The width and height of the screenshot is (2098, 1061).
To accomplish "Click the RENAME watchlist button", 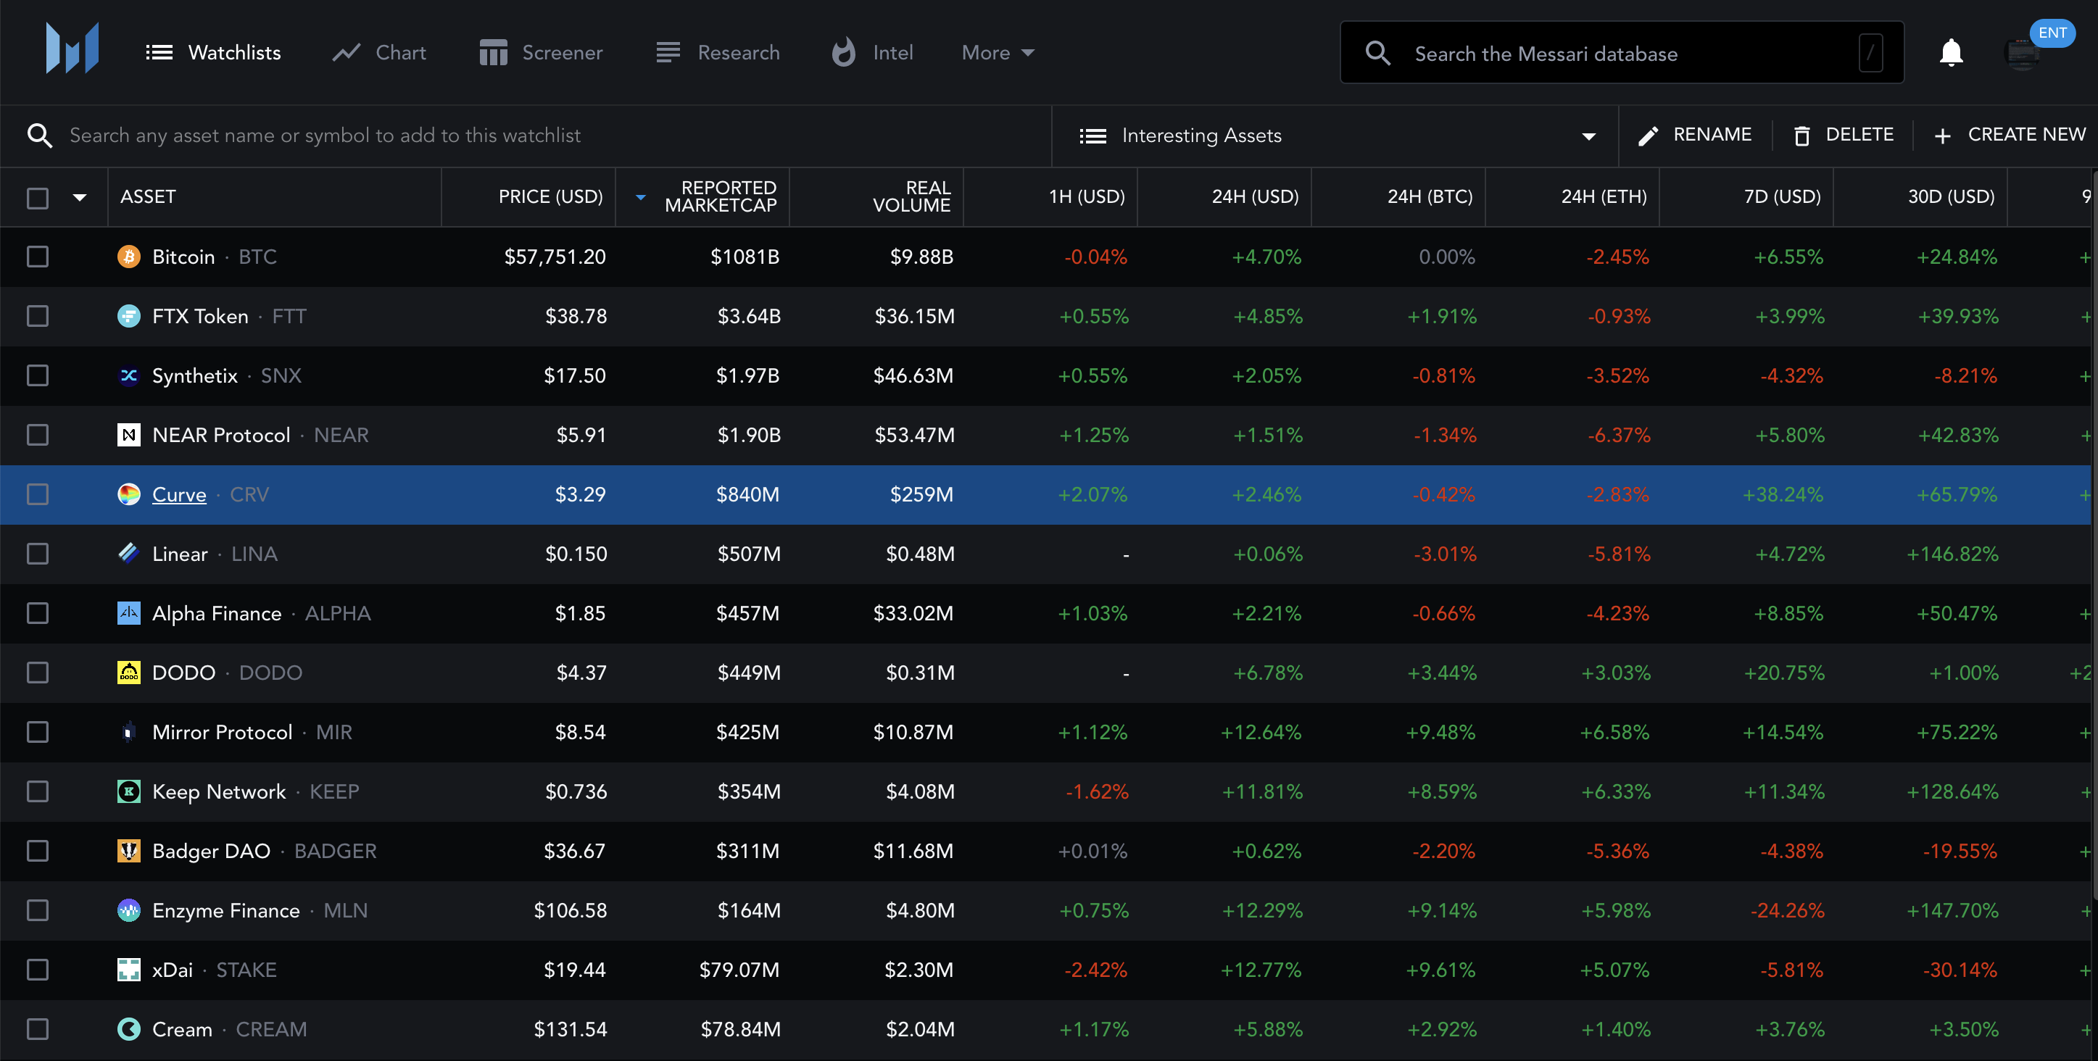I will (1695, 136).
